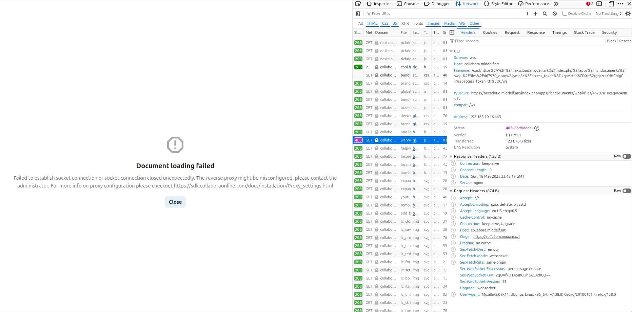
Task: Enable the Disable Cache checkbox
Action: (x=565, y=13)
